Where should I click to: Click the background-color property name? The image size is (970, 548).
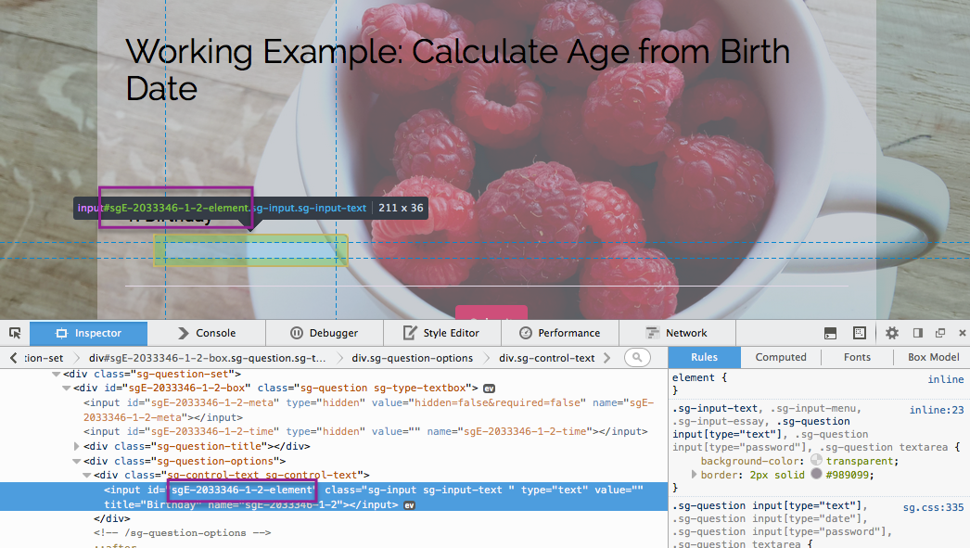click(x=751, y=461)
